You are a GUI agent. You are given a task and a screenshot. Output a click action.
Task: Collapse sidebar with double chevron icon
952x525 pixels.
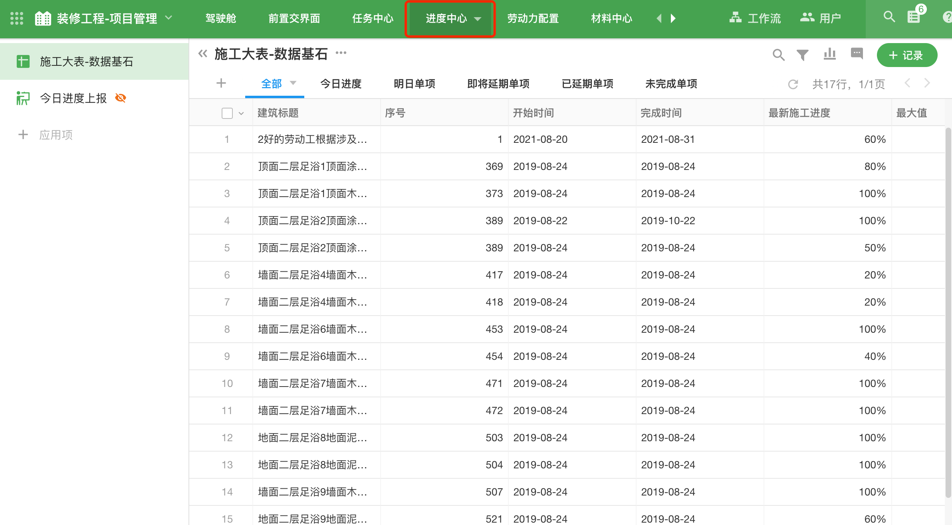[x=203, y=53]
